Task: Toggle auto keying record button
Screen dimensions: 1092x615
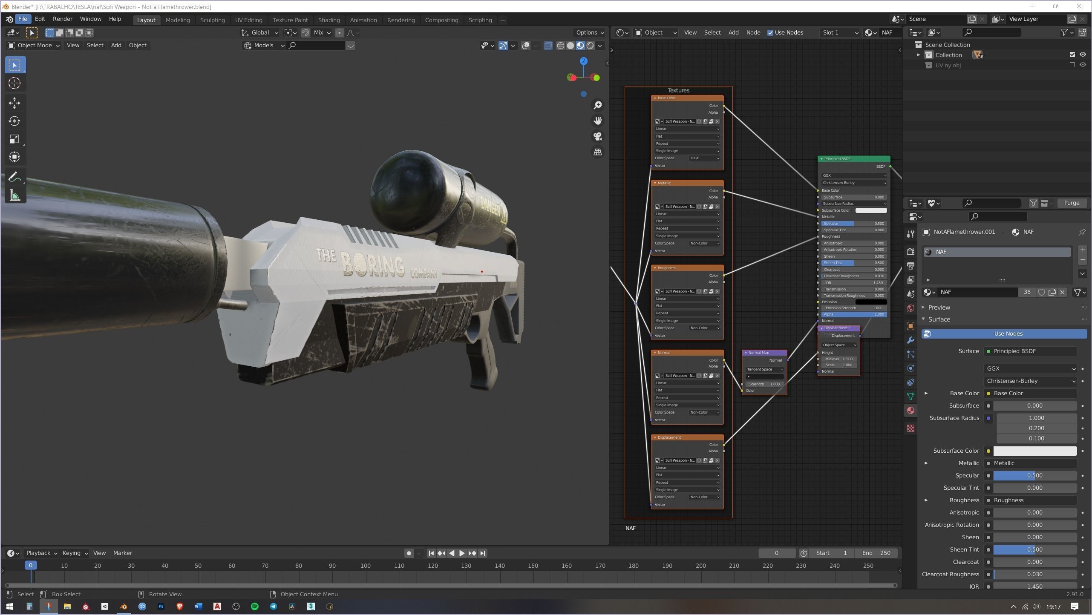Action: [409, 553]
